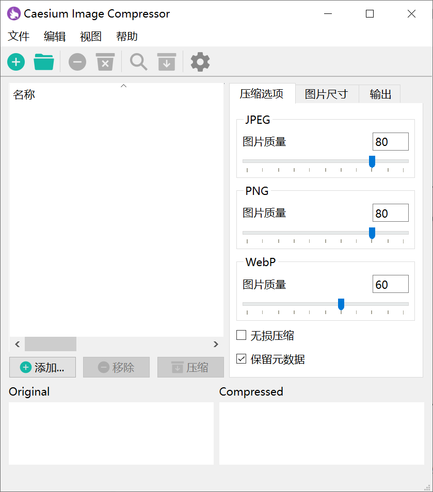Click the right arrow of the horizontal scrollbar

tap(216, 344)
